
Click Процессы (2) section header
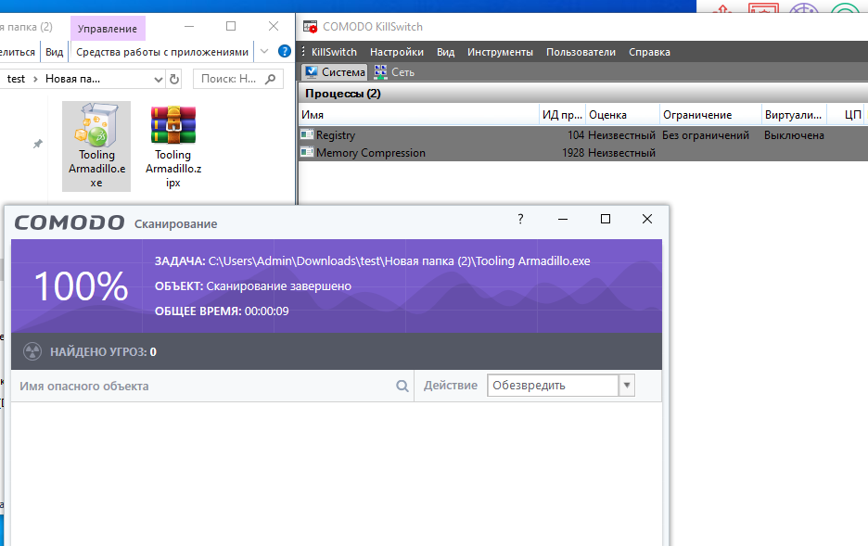[x=343, y=94]
